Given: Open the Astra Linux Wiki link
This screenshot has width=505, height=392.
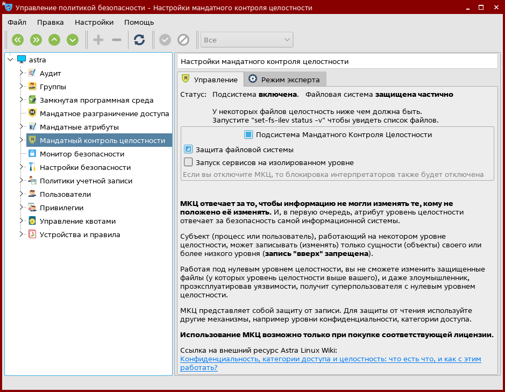Looking at the screenshot, I should [x=330, y=363].
